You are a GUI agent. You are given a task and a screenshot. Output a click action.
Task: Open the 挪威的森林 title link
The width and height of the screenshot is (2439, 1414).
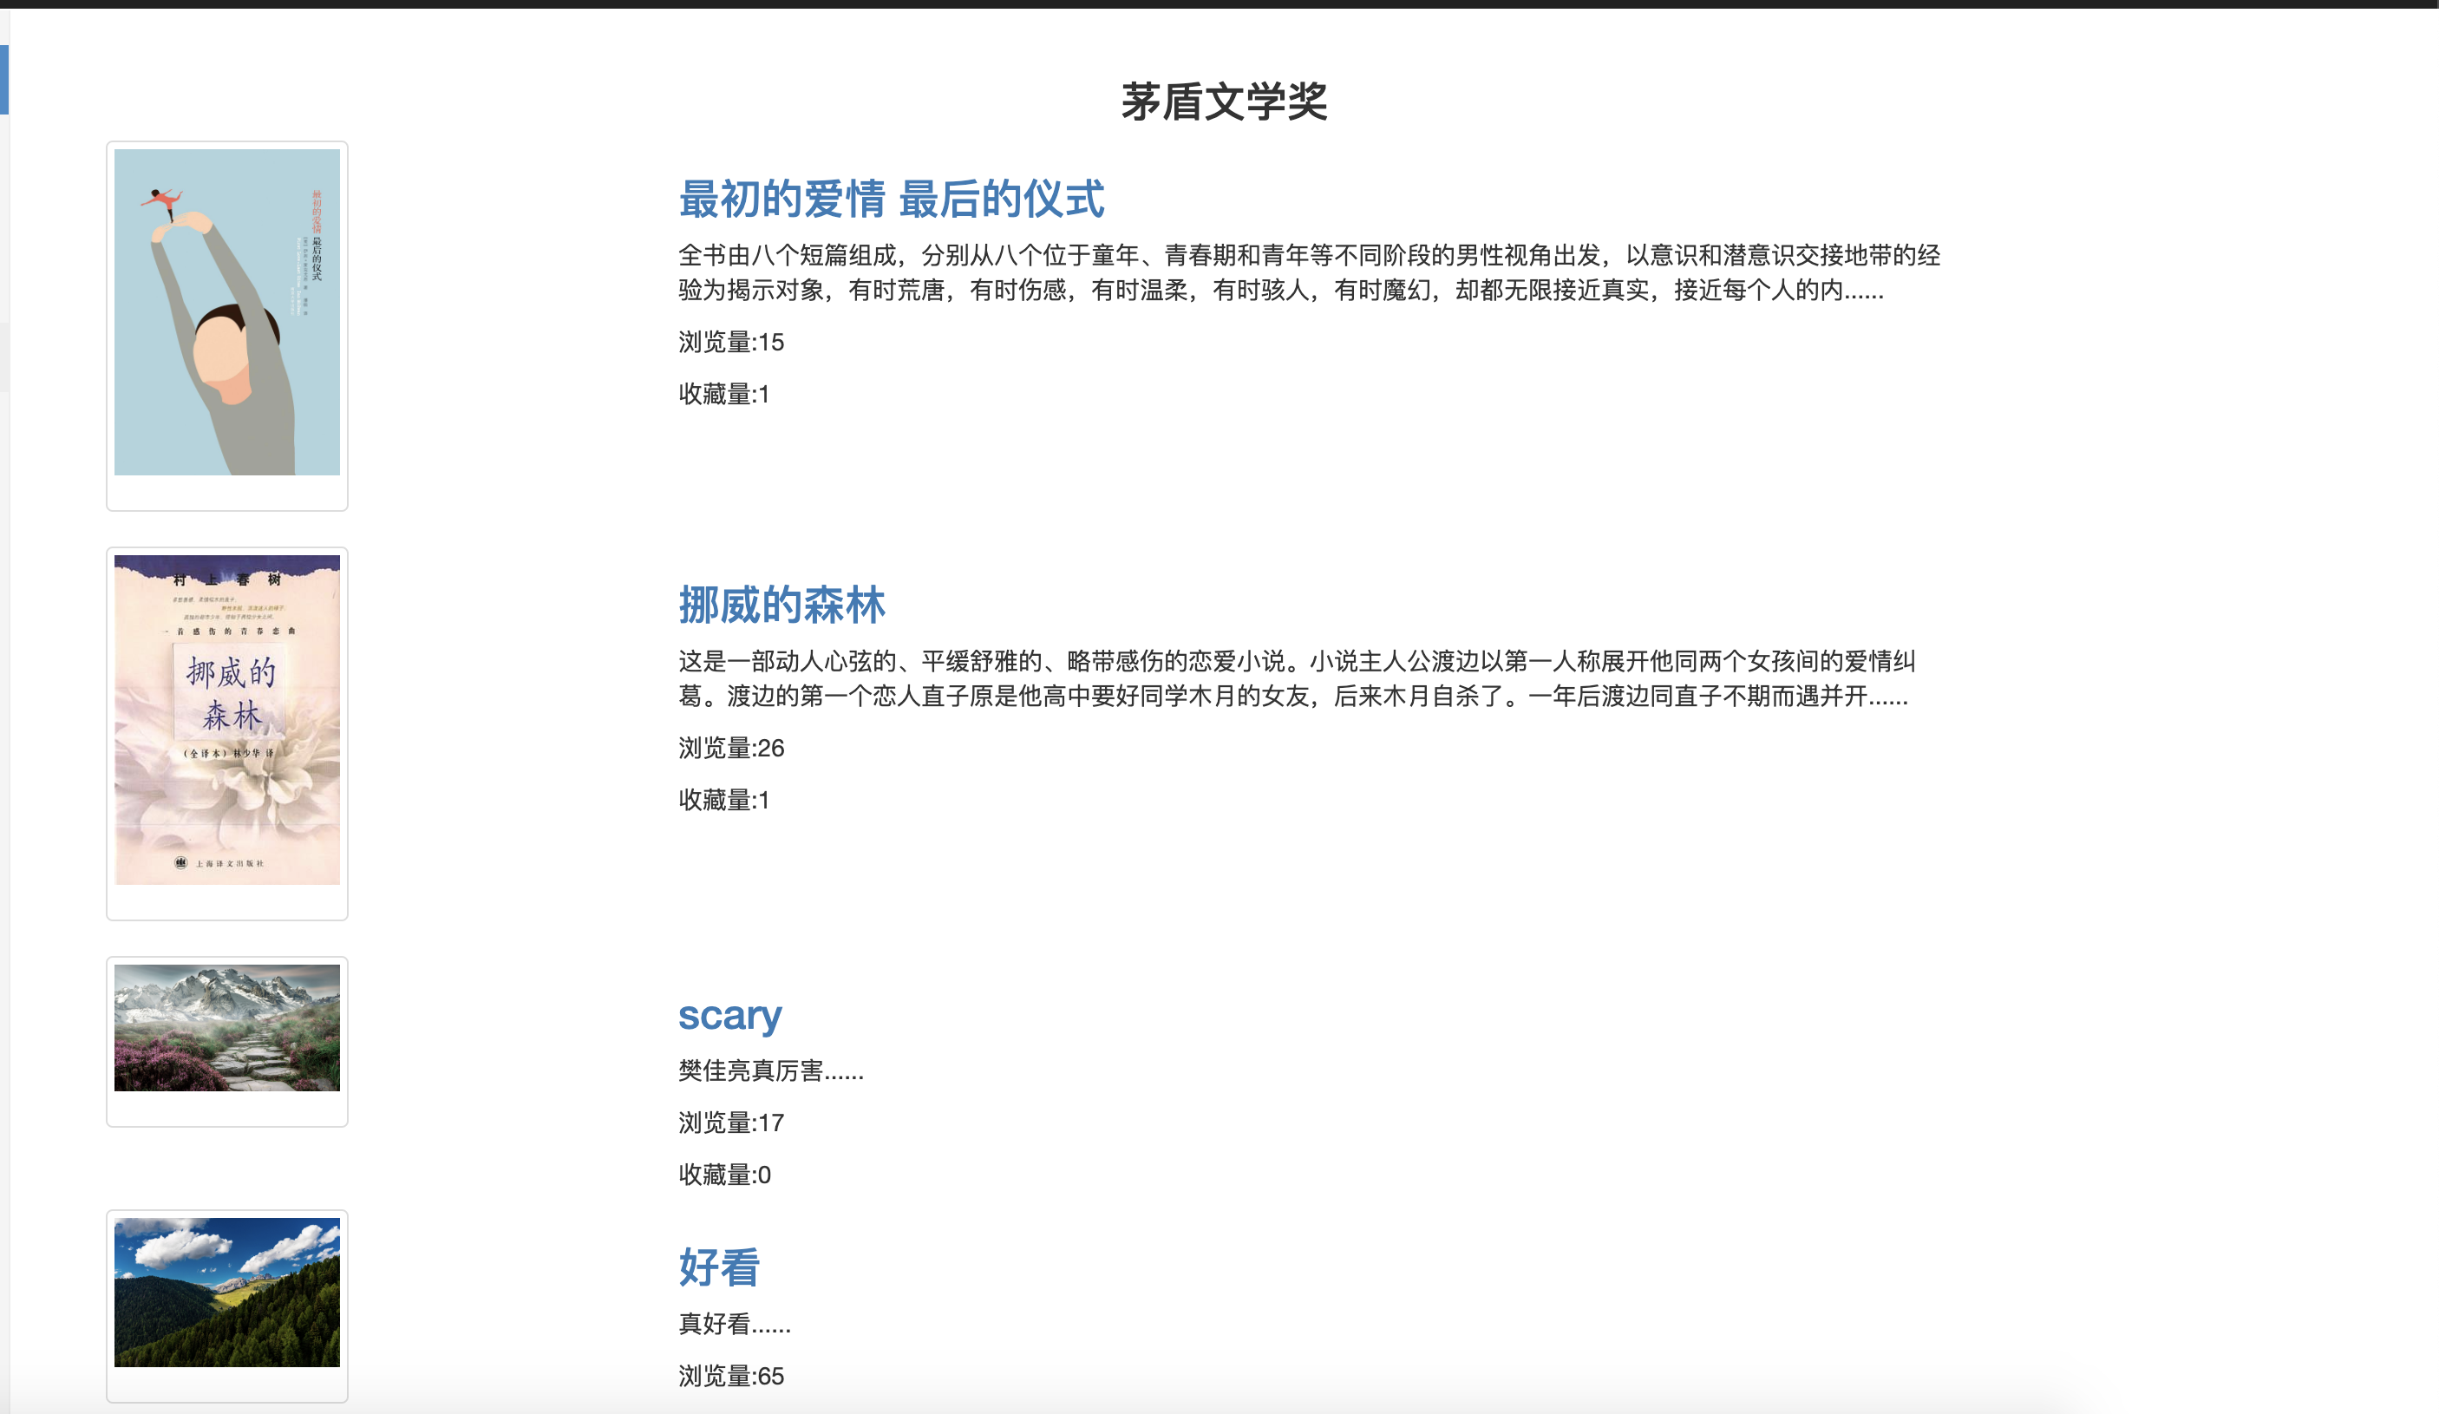781,605
